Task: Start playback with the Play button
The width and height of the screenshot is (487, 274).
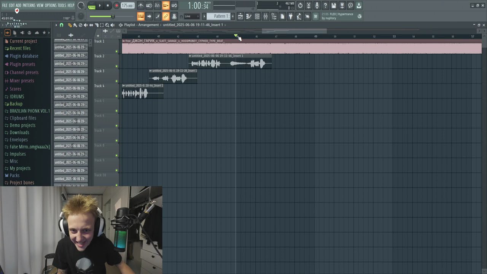Action: 100,5
